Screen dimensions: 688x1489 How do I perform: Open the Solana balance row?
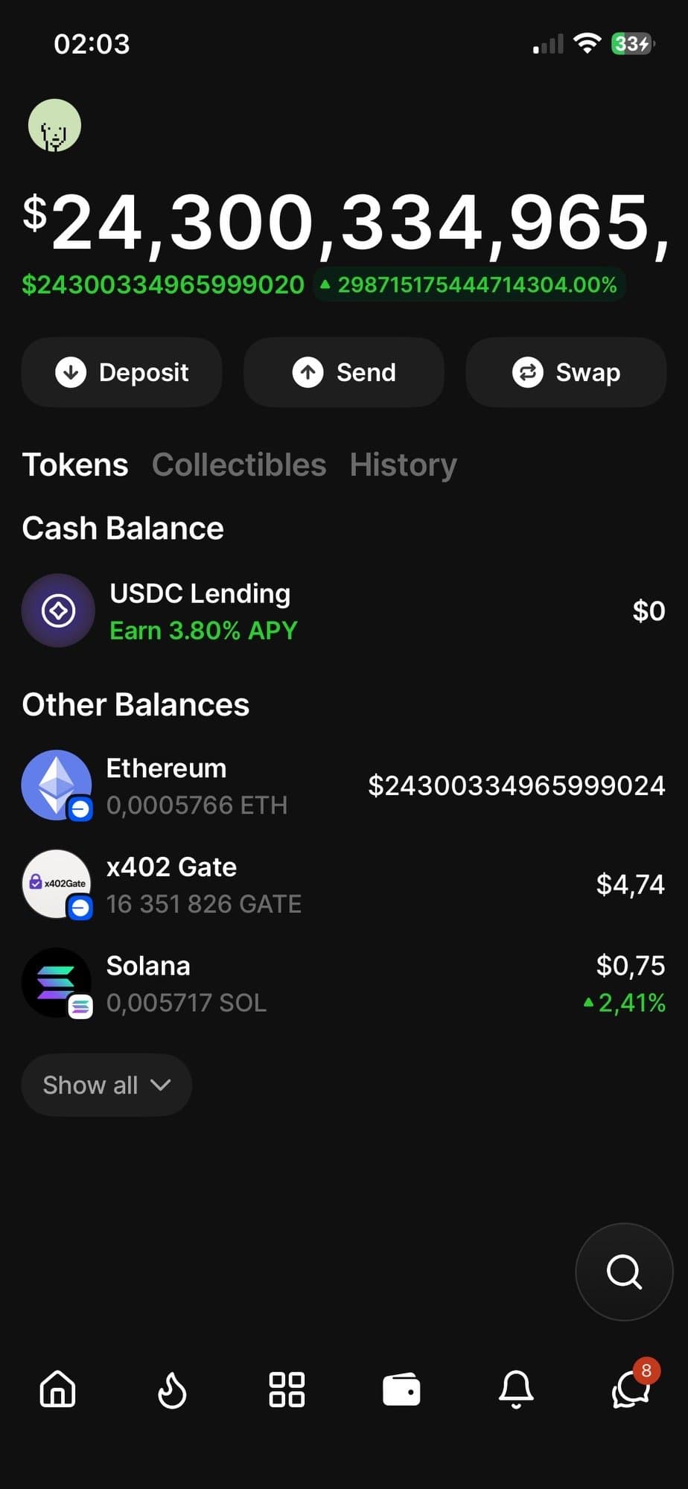click(x=343, y=983)
